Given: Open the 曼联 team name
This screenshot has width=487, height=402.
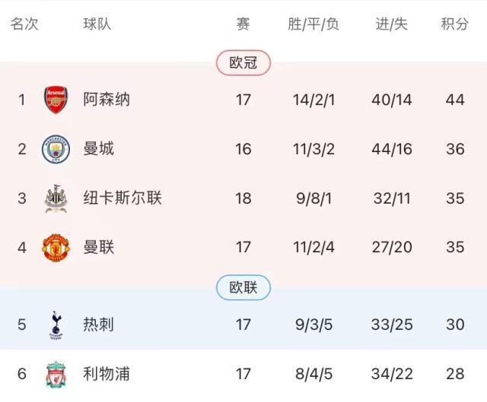Looking at the screenshot, I should [x=99, y=248].
